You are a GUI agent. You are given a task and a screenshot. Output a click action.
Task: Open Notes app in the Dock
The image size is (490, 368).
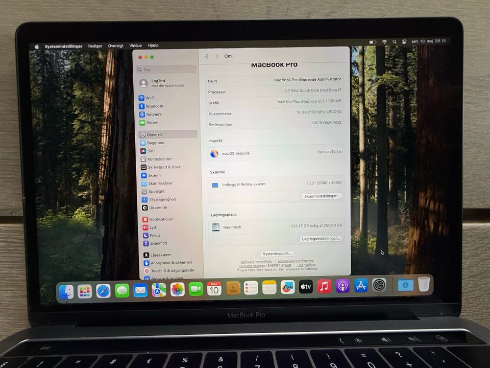coord(269,288)
